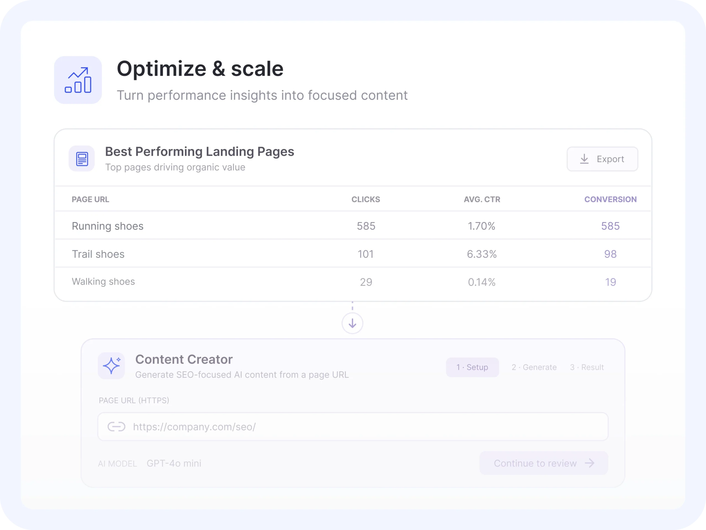
Task: Continue to review button
Action: click(544, 463)
